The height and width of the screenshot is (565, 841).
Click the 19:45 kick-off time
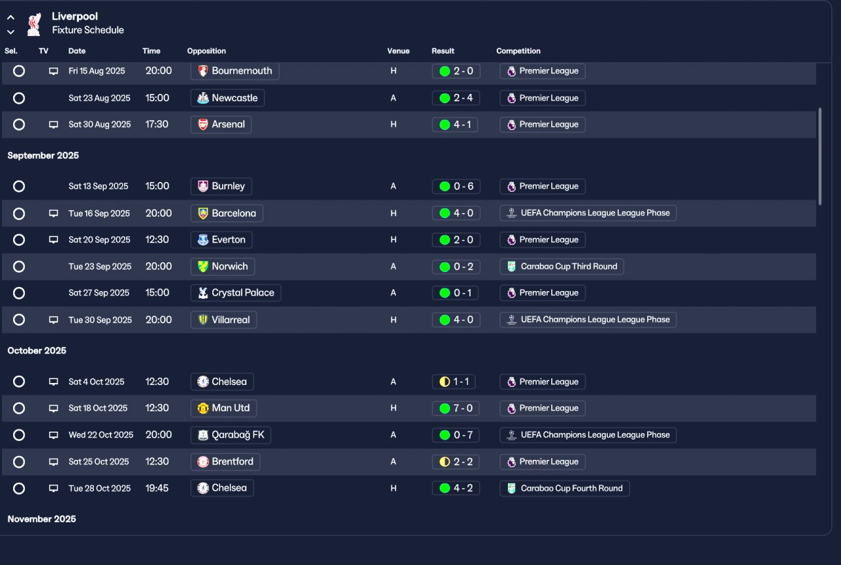coord(157,488)
